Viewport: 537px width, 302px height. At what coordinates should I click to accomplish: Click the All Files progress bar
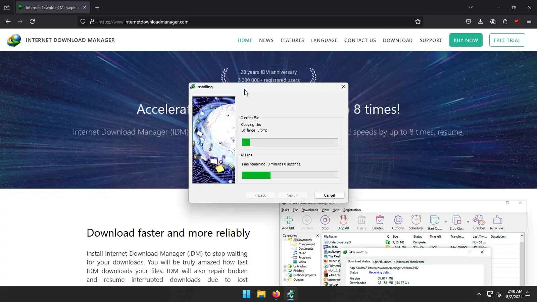tap(290, 175)
